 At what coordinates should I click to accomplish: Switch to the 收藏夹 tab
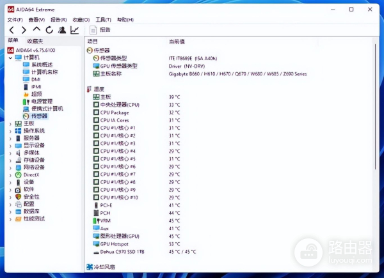pyautogui.click(x=35, y=41)
